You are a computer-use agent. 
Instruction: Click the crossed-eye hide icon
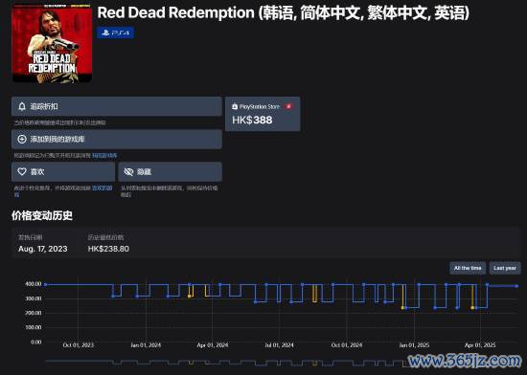click(128, 172)
